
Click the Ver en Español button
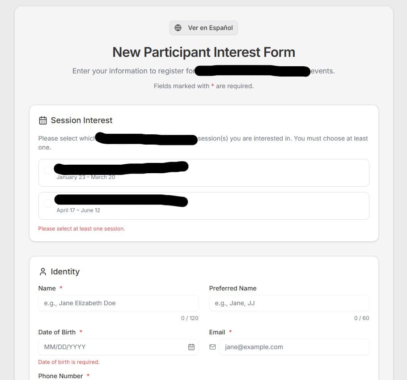click(x=203, y=27)
